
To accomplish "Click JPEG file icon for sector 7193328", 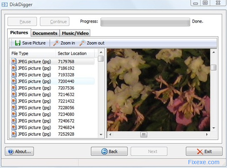I will (x=14, y=74).
